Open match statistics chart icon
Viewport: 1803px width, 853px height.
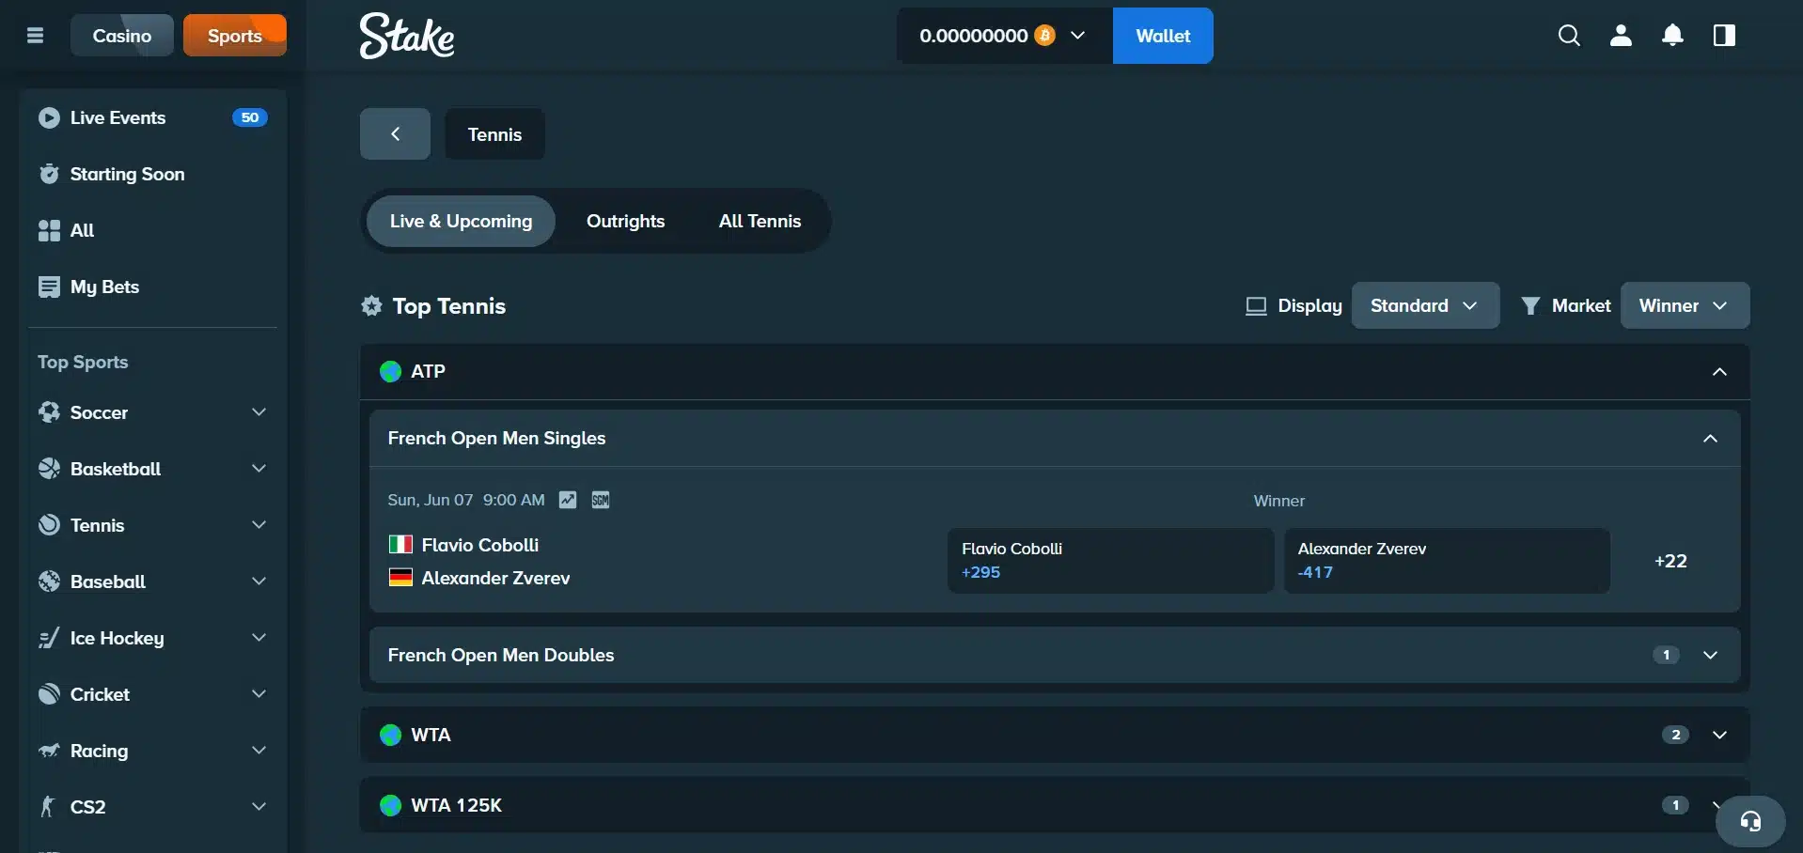[568, 500]
